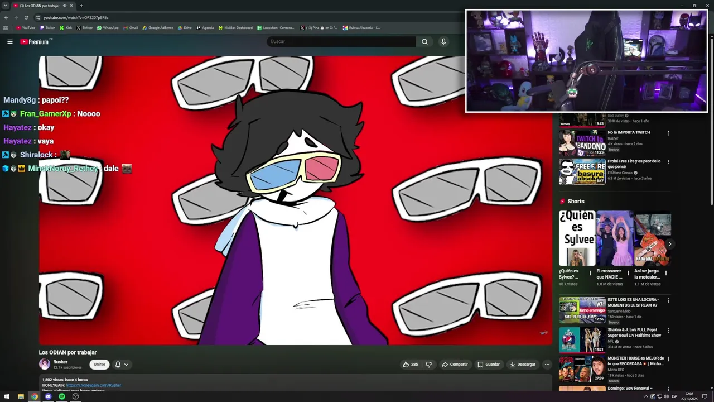Open 'ESTE LOKI ES UNA LOCURA' thumbnail
Image resolution: width=714 pixels, height=402 pixels.
click(x=582, y=310)
